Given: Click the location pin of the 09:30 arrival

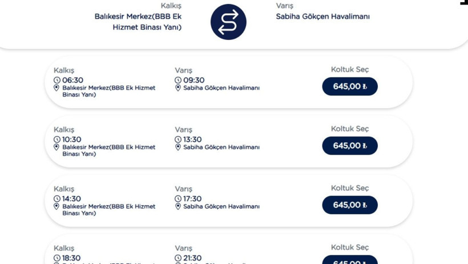Looking at the screenshot, I should coord(178,88).
